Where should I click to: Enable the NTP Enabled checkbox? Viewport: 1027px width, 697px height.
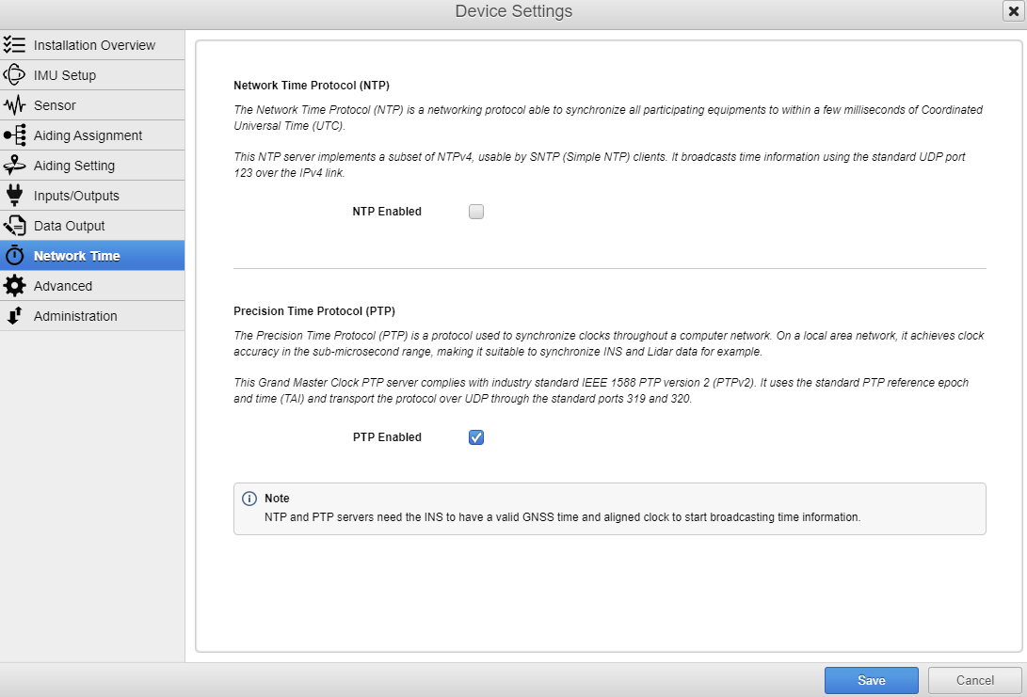[476, 212]
